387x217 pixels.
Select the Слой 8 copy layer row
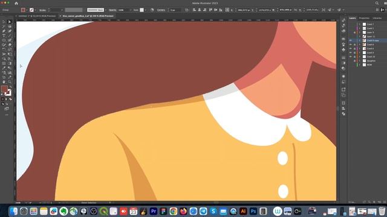click(x=368, y=40)
